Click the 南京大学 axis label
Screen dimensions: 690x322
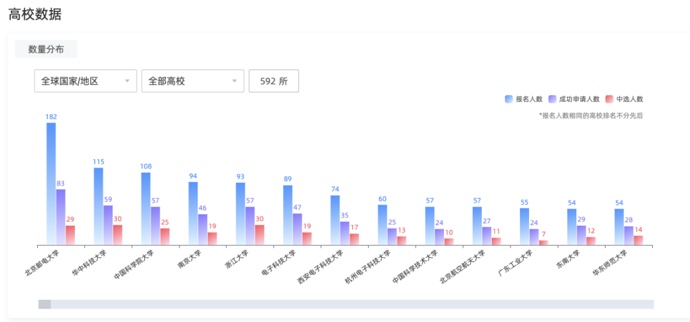click(188, 259)
